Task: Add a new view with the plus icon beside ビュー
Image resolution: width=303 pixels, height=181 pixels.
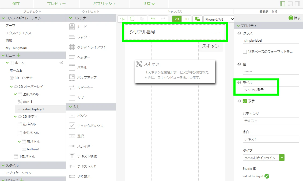Action: tap(18, 56)
